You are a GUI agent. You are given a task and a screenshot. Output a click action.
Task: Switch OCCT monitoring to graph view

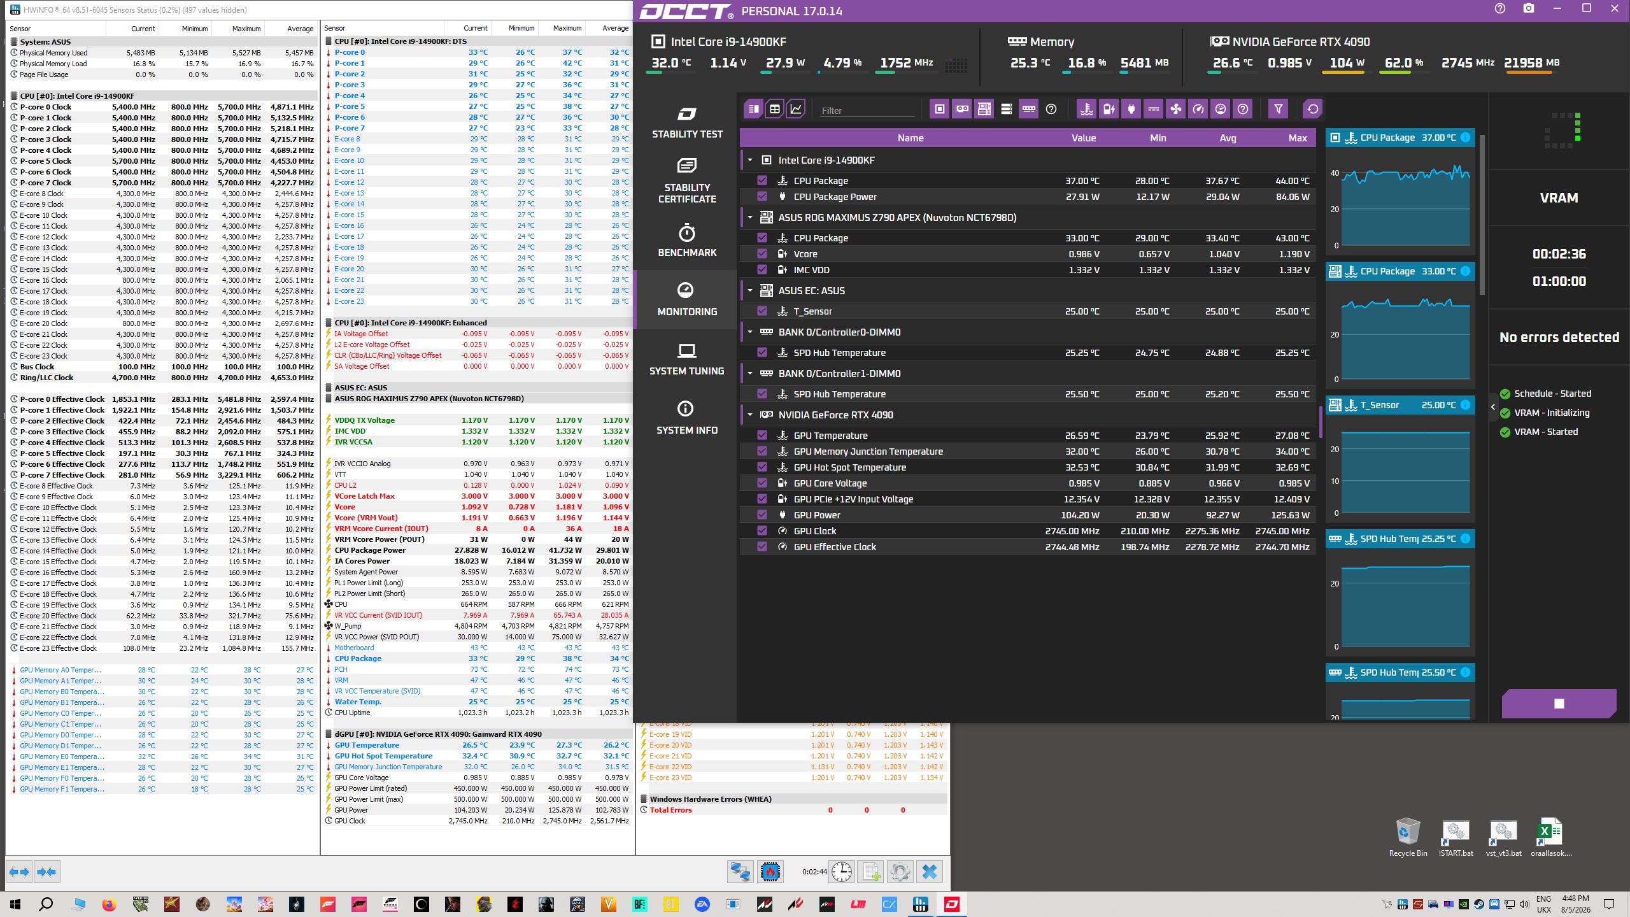(796, 109)
